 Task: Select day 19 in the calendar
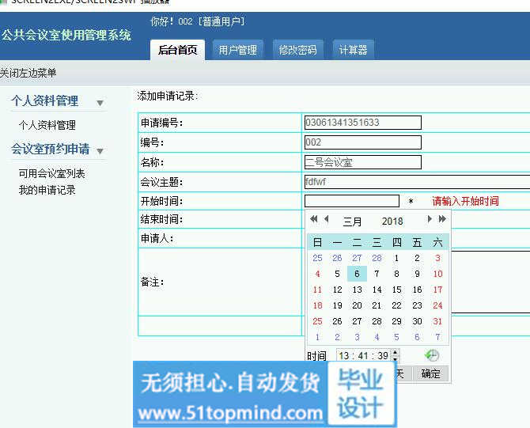[337, 305]
